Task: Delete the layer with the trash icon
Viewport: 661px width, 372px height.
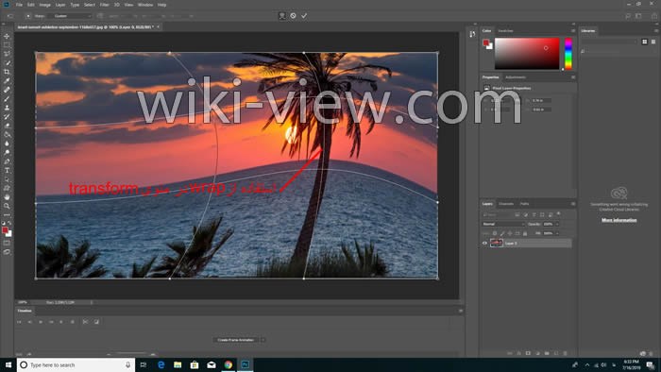Action: click(x=566, y=353)
